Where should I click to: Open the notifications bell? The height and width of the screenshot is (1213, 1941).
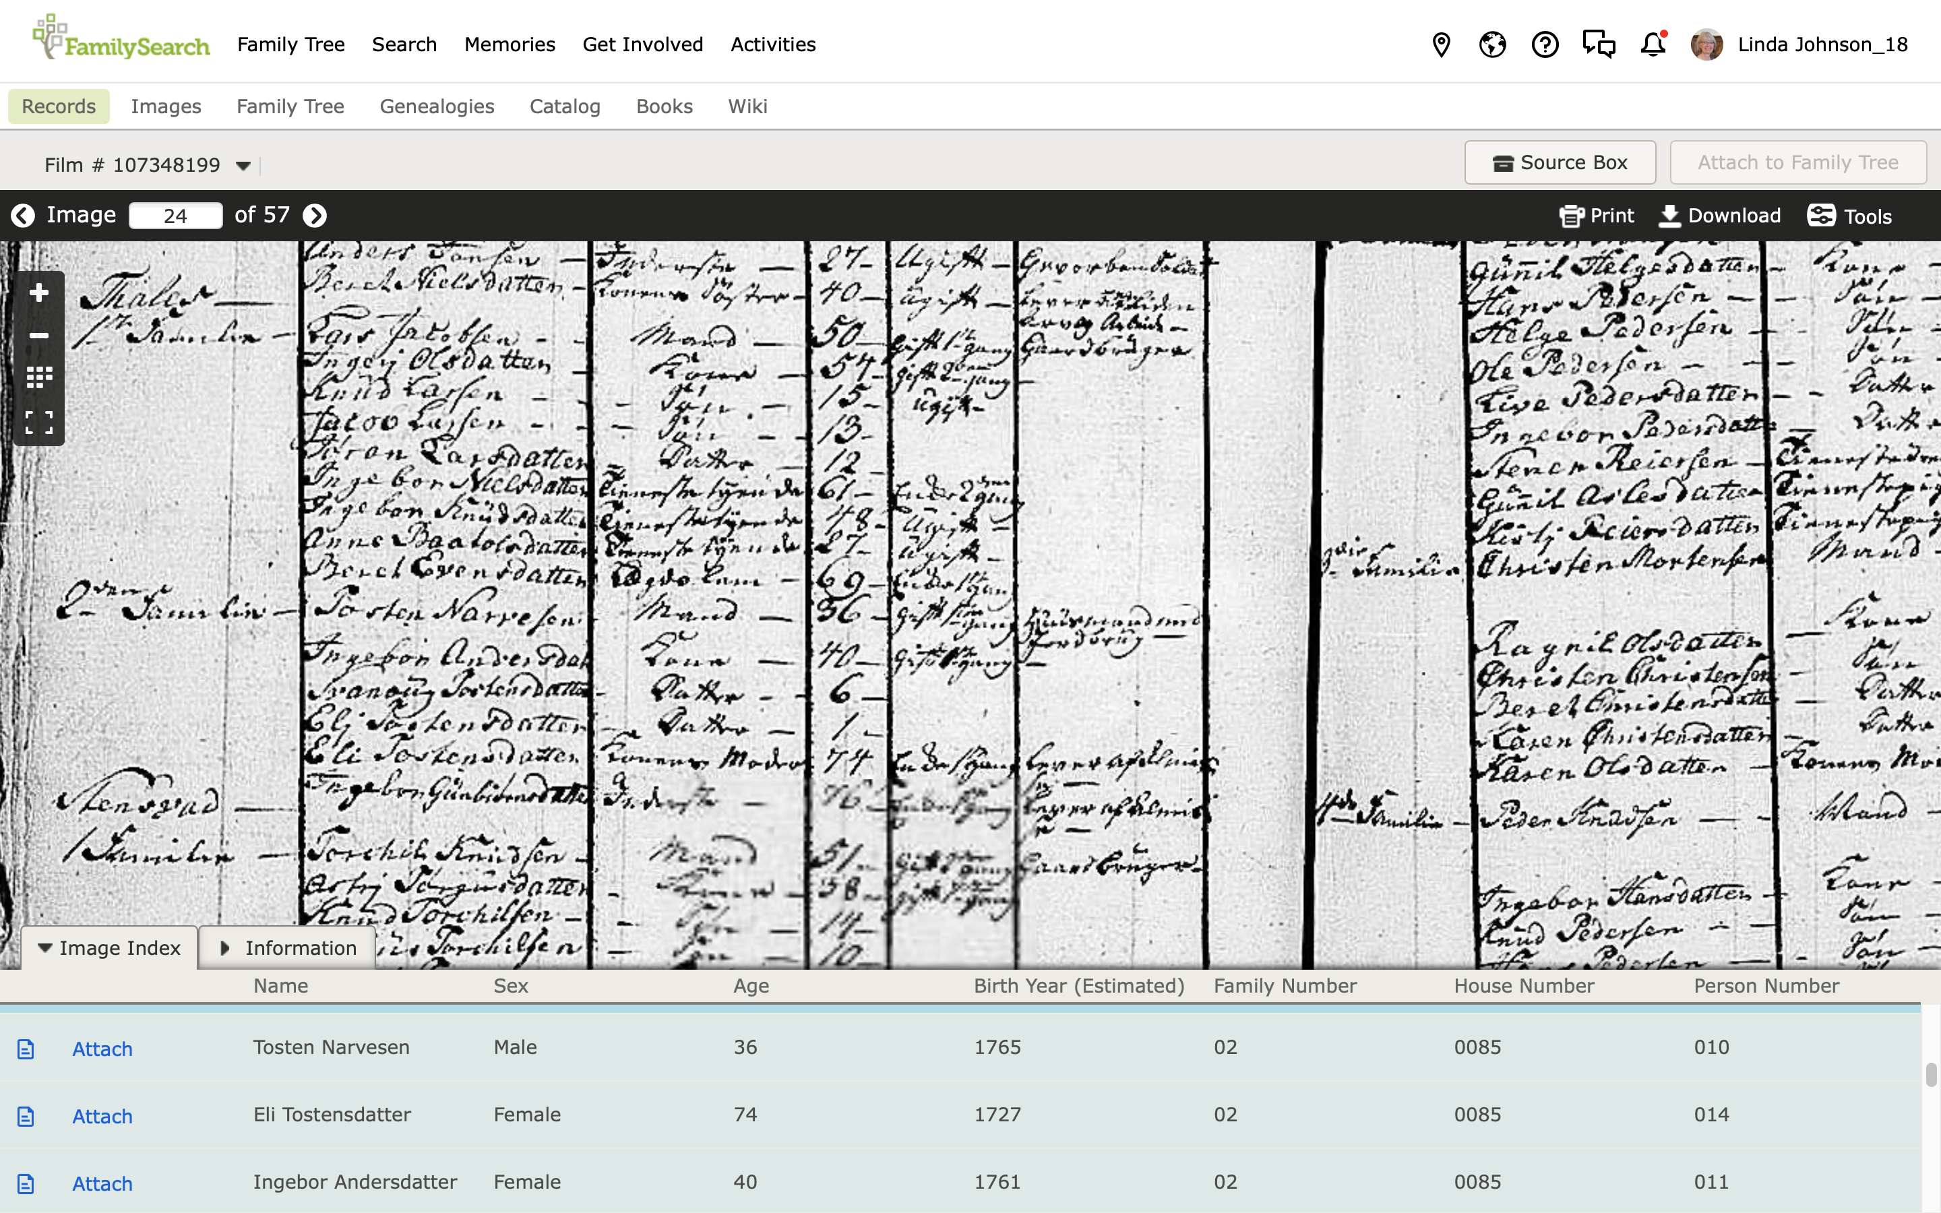pyautogui.click(x=1653, y=44)
